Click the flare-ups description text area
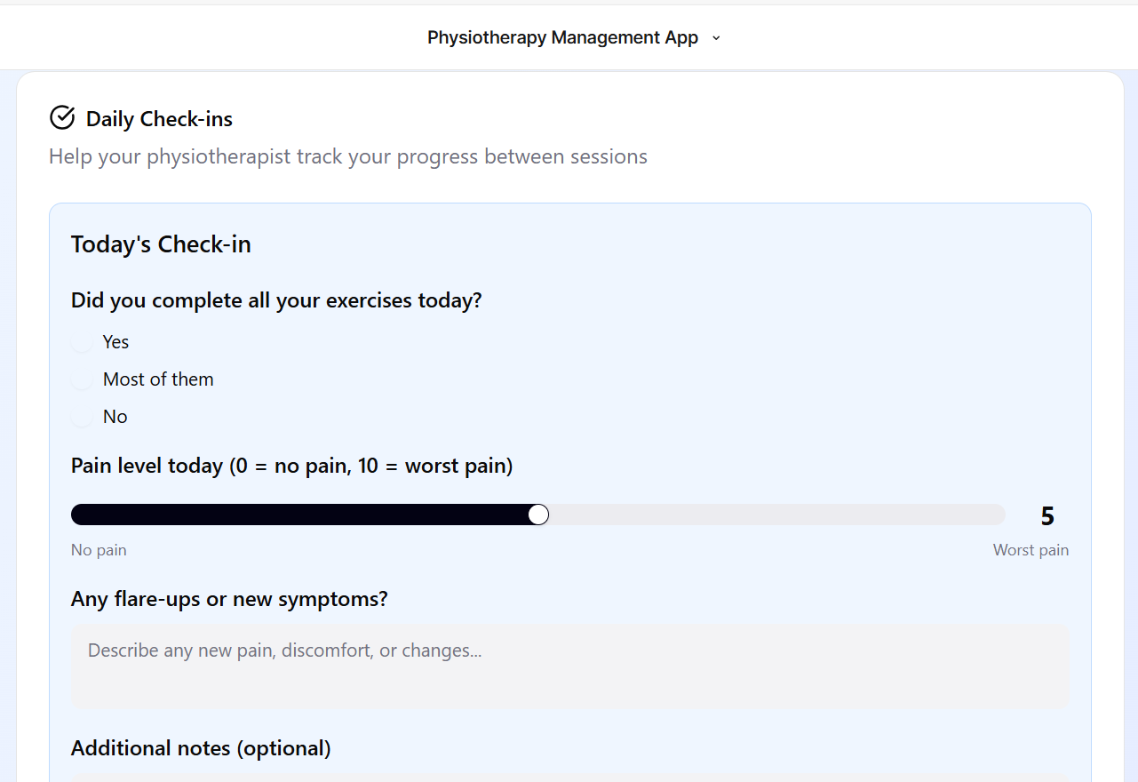Screen dimensions: 1138x782 (x=569, y=666)
